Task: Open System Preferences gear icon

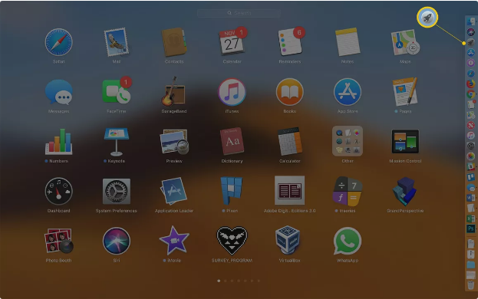Action: click(116, 192)
